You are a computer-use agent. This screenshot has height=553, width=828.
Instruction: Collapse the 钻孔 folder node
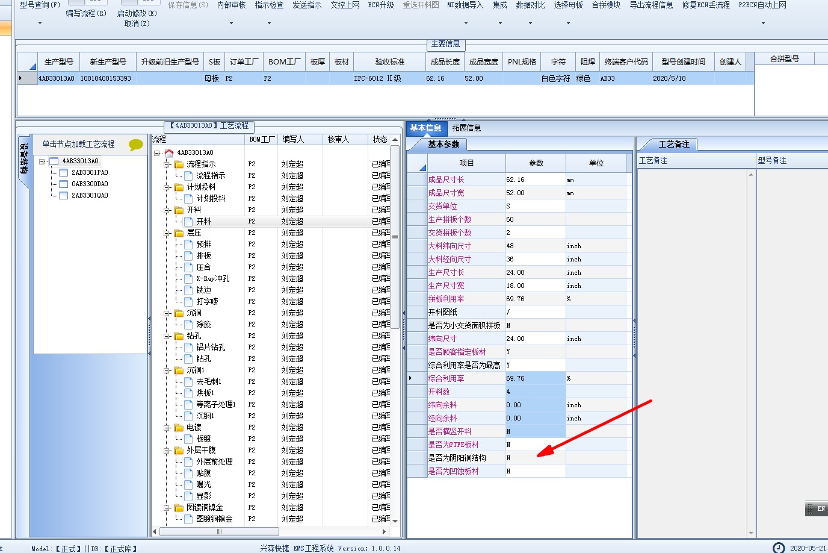pos(167,336)
